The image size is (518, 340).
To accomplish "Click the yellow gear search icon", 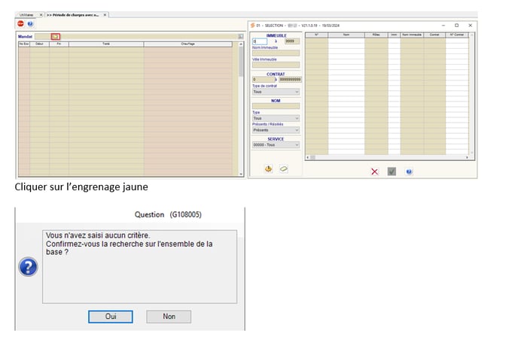I will pyautogui.click(x=267, y=168).
